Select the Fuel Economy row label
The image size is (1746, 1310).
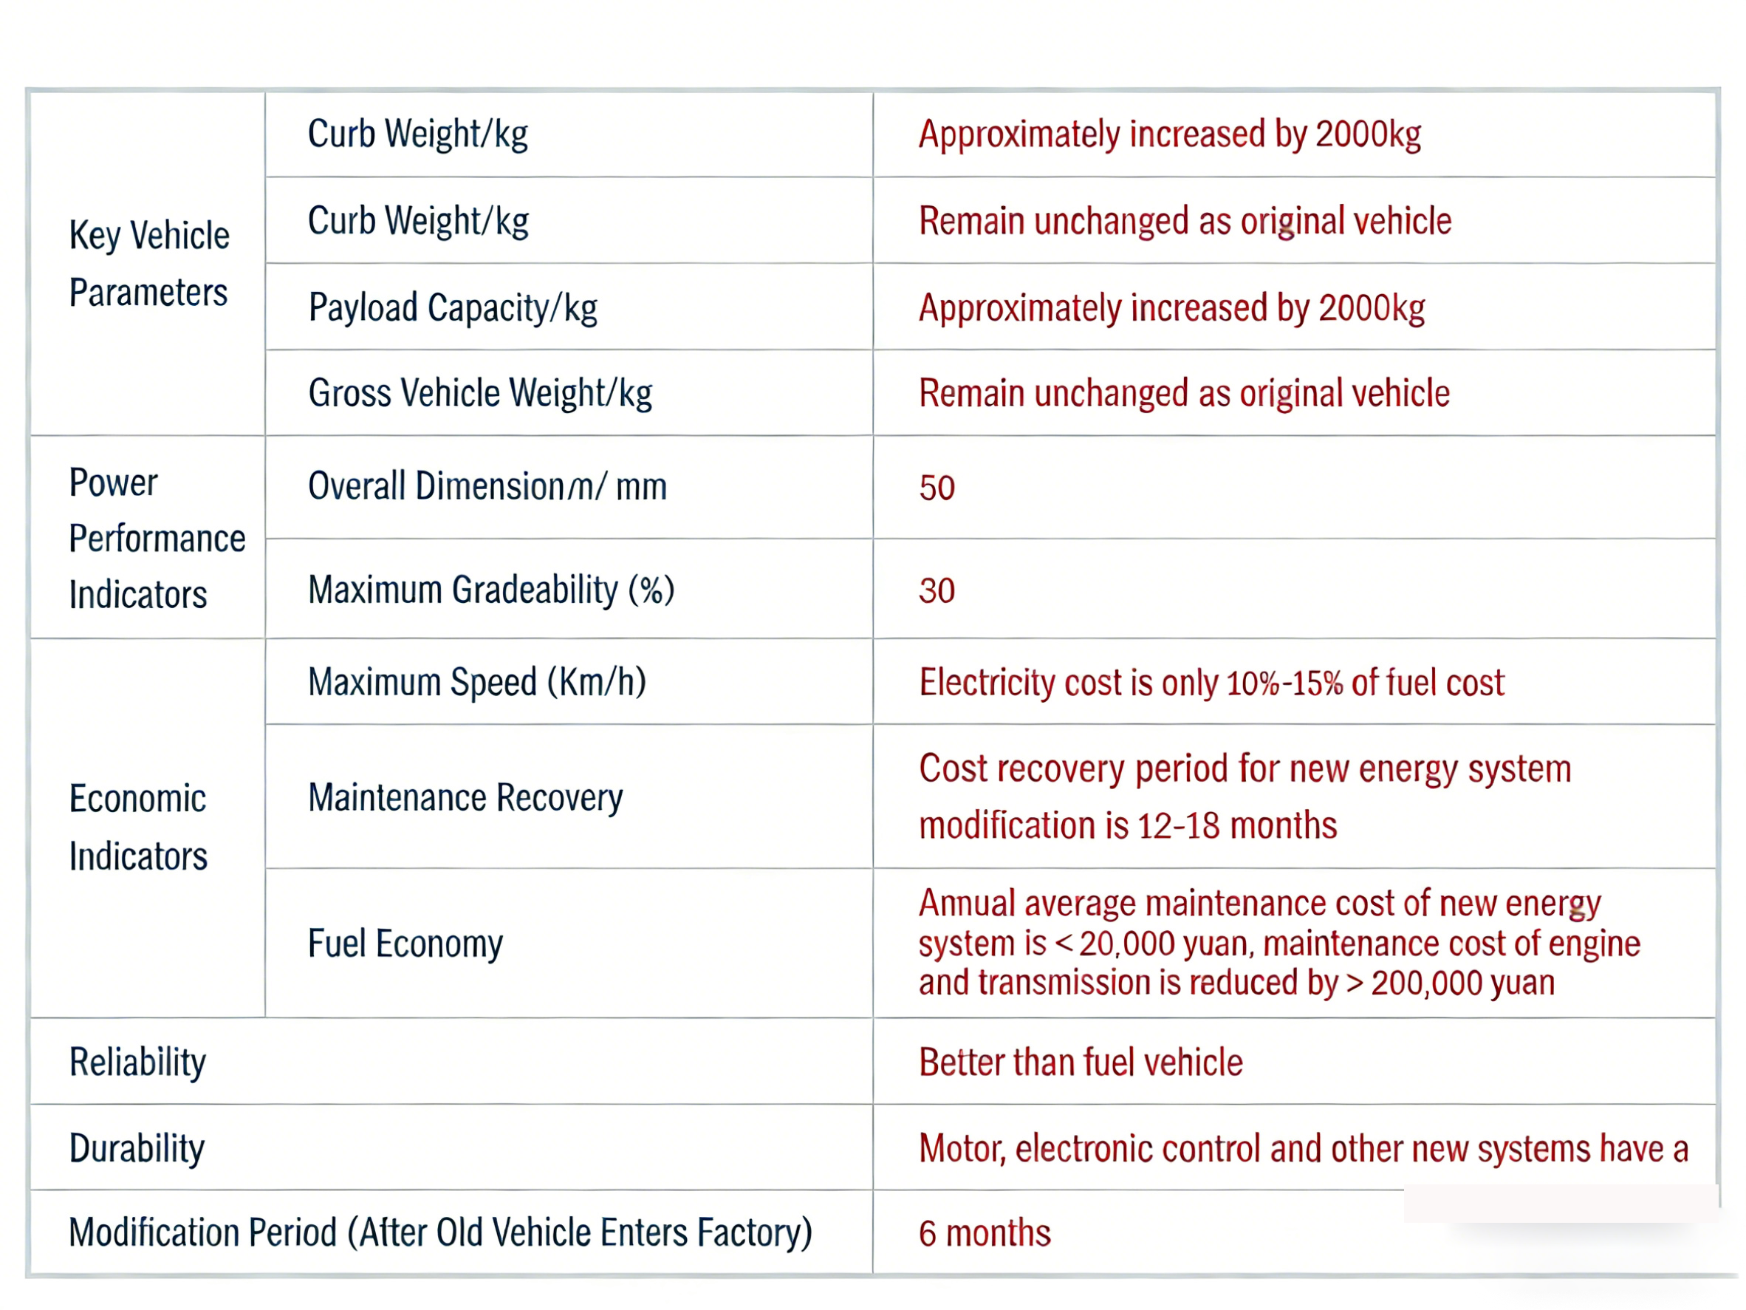[x=405, y=944]
